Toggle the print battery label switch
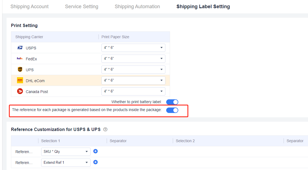The width and height of the screenshot is (308, 170). click(172, 102)
